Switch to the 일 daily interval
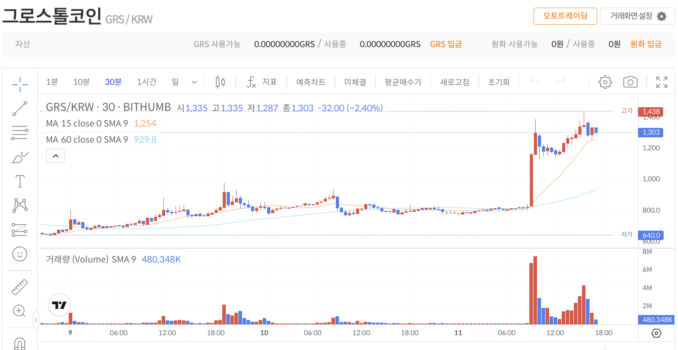 pyautogui.click(x=175, y=82)
